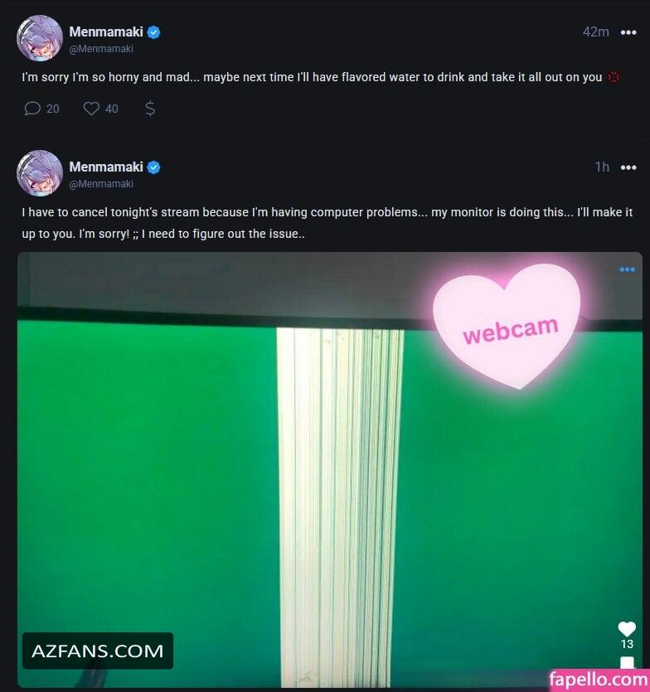Click the icon below 13 likes
This screenshot has width=650, height=692.
tap(627, 662)
